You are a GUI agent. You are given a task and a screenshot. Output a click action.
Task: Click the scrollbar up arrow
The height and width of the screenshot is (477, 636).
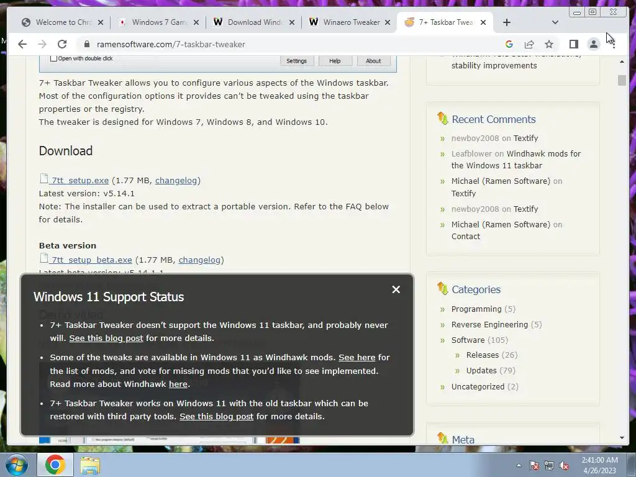[622, 61]
